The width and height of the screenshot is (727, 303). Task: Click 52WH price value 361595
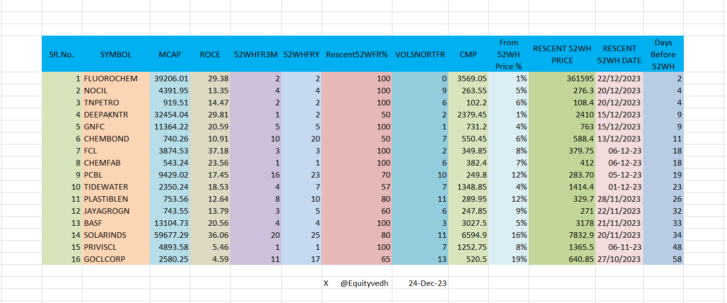(562, 78)
